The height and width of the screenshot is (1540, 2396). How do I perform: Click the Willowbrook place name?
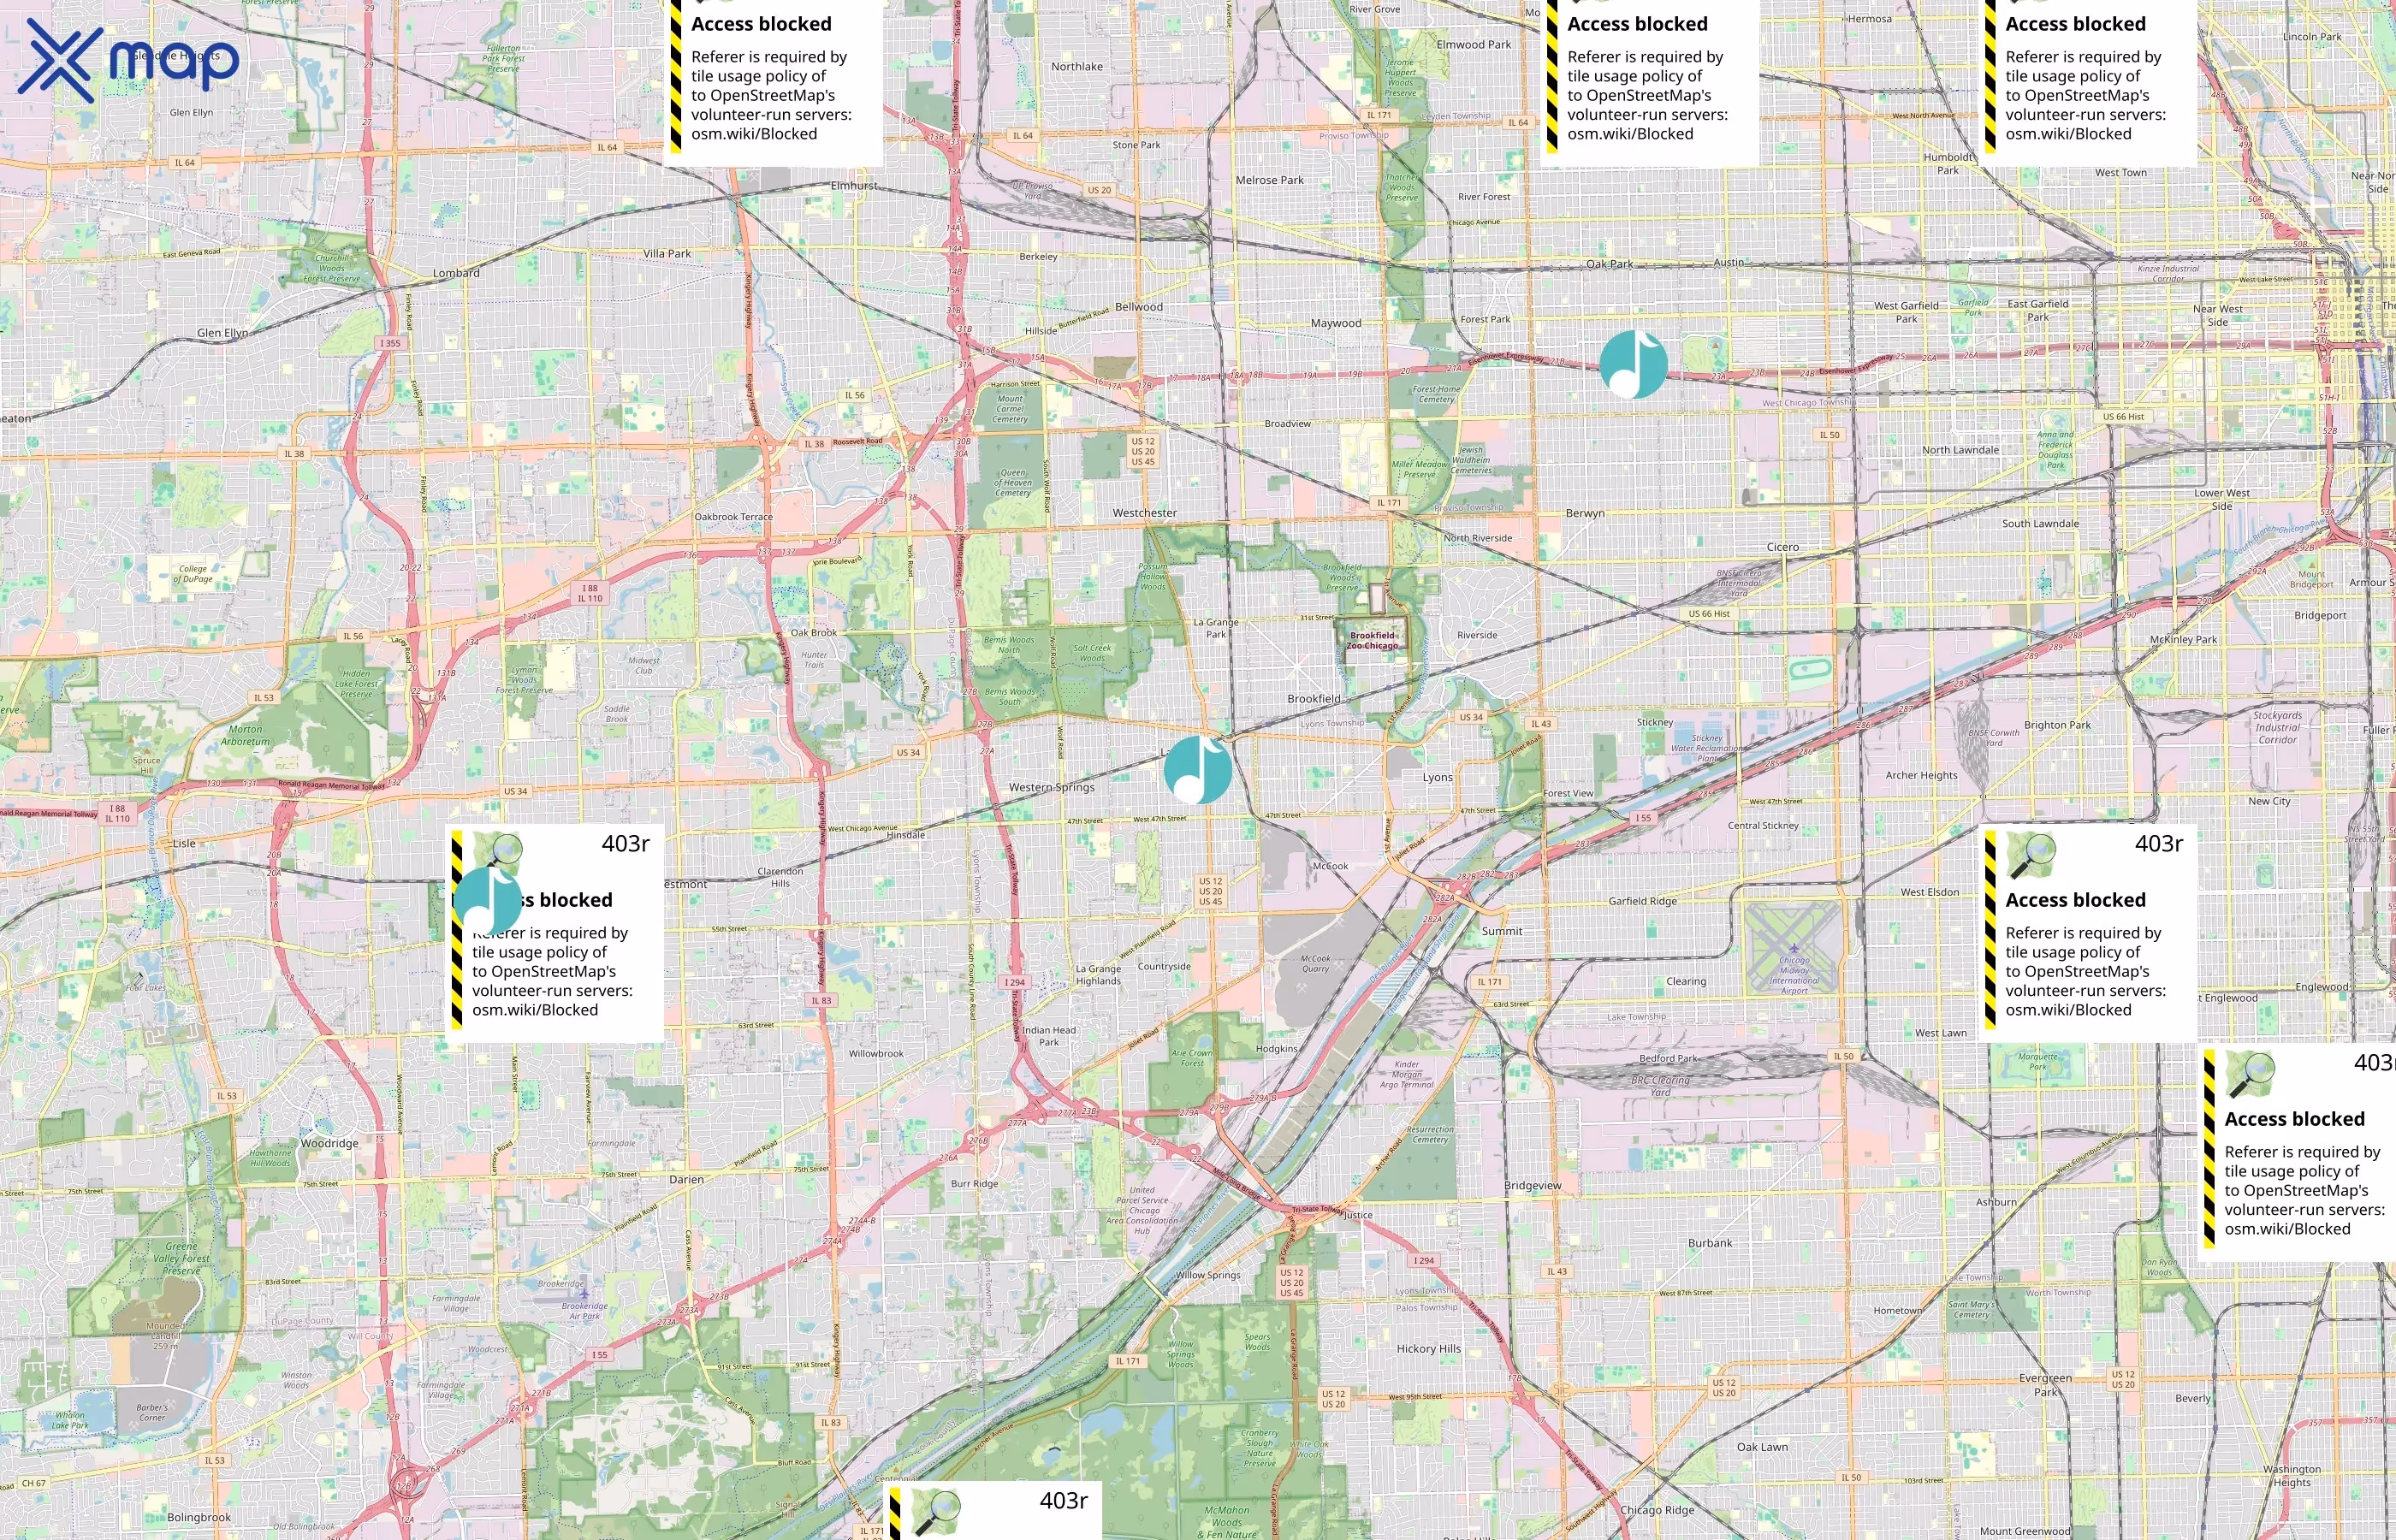click(876, 1053)
